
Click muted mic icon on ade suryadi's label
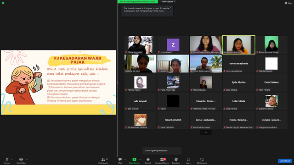click(126, 109)
